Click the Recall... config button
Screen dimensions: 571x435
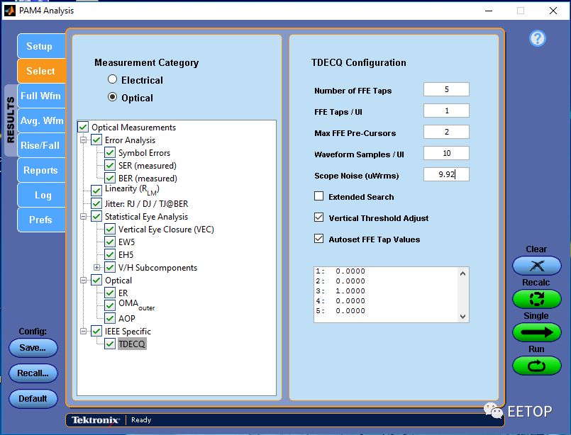point(33,373)
